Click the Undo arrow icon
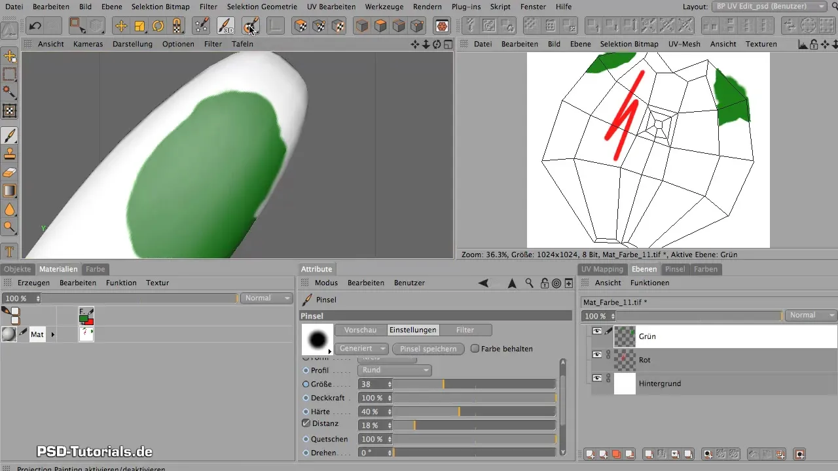Image resolution: width=838 pixels, height=471 pixels. (x=35, y=26)
